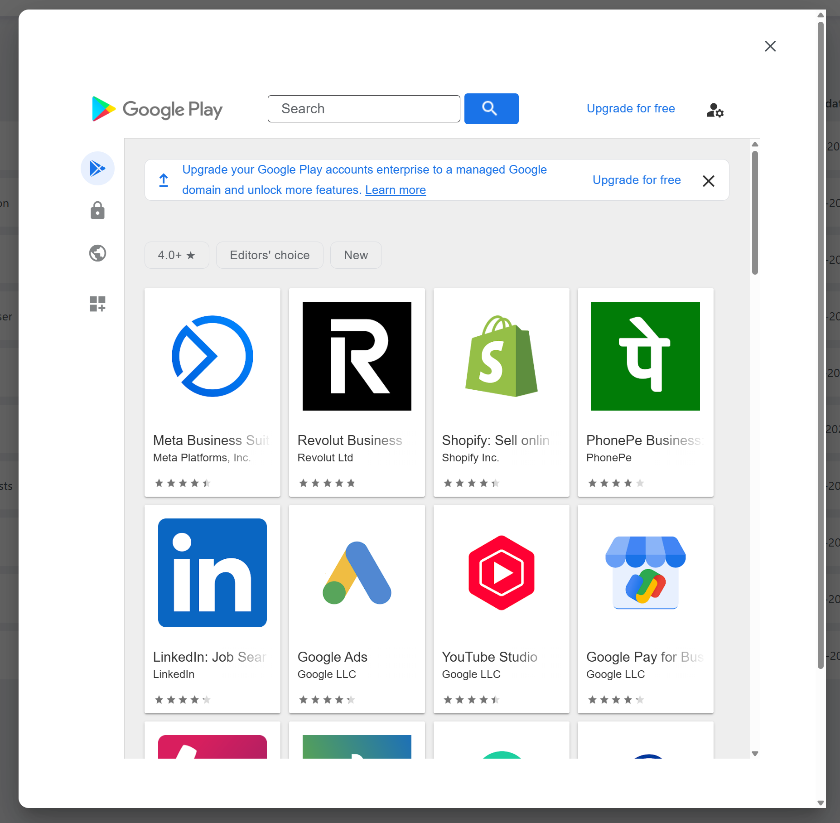Click the Revolut Business title
Viewport: 840px width, 823px height.
[350, 440]
